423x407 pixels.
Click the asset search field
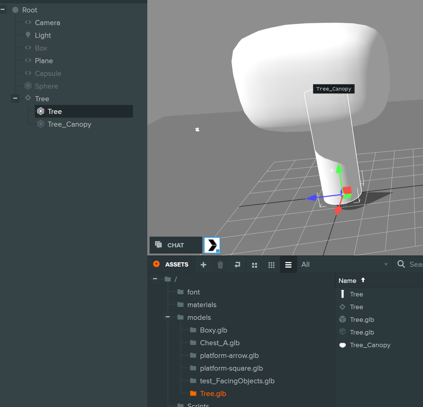tap(415, 265)
